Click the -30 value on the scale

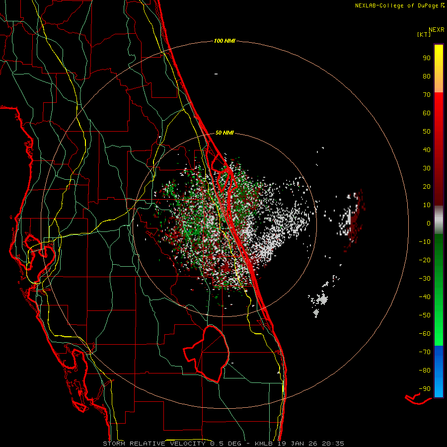(425, 279)
